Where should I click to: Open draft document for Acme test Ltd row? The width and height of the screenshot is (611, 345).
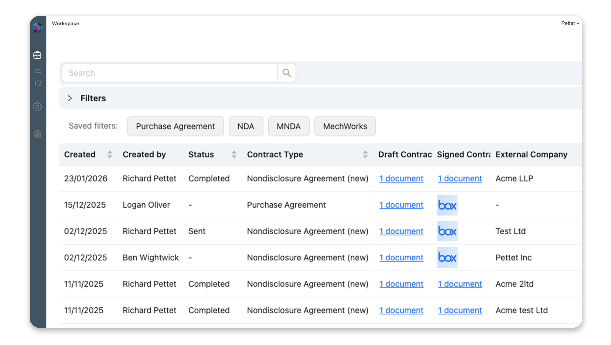click(401, 310)
